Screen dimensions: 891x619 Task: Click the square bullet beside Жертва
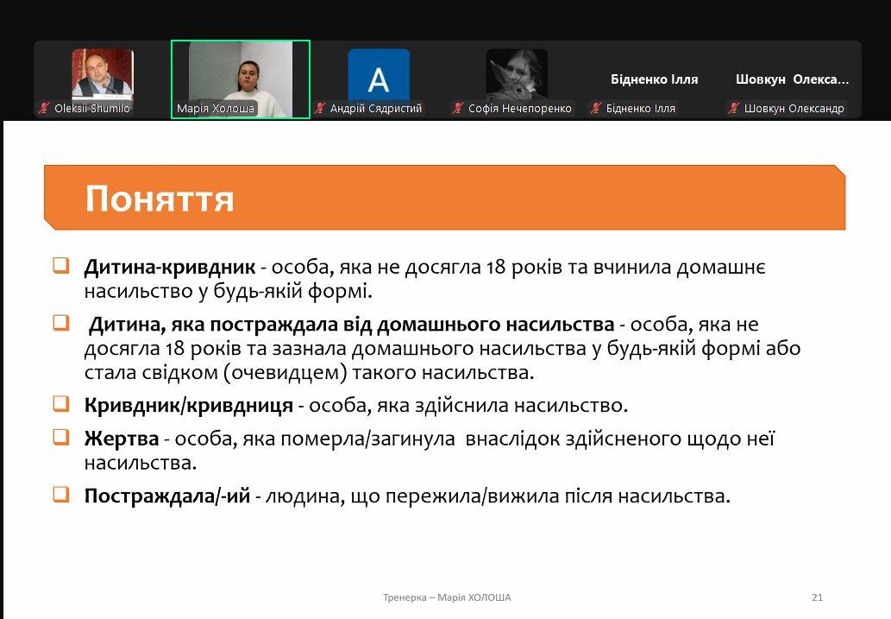pyautogui.click(x=60, y=437)
